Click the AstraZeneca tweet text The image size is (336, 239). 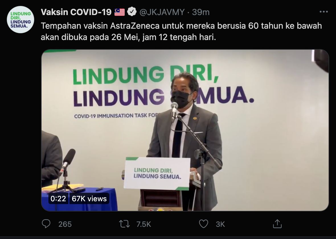click(181, 32)
